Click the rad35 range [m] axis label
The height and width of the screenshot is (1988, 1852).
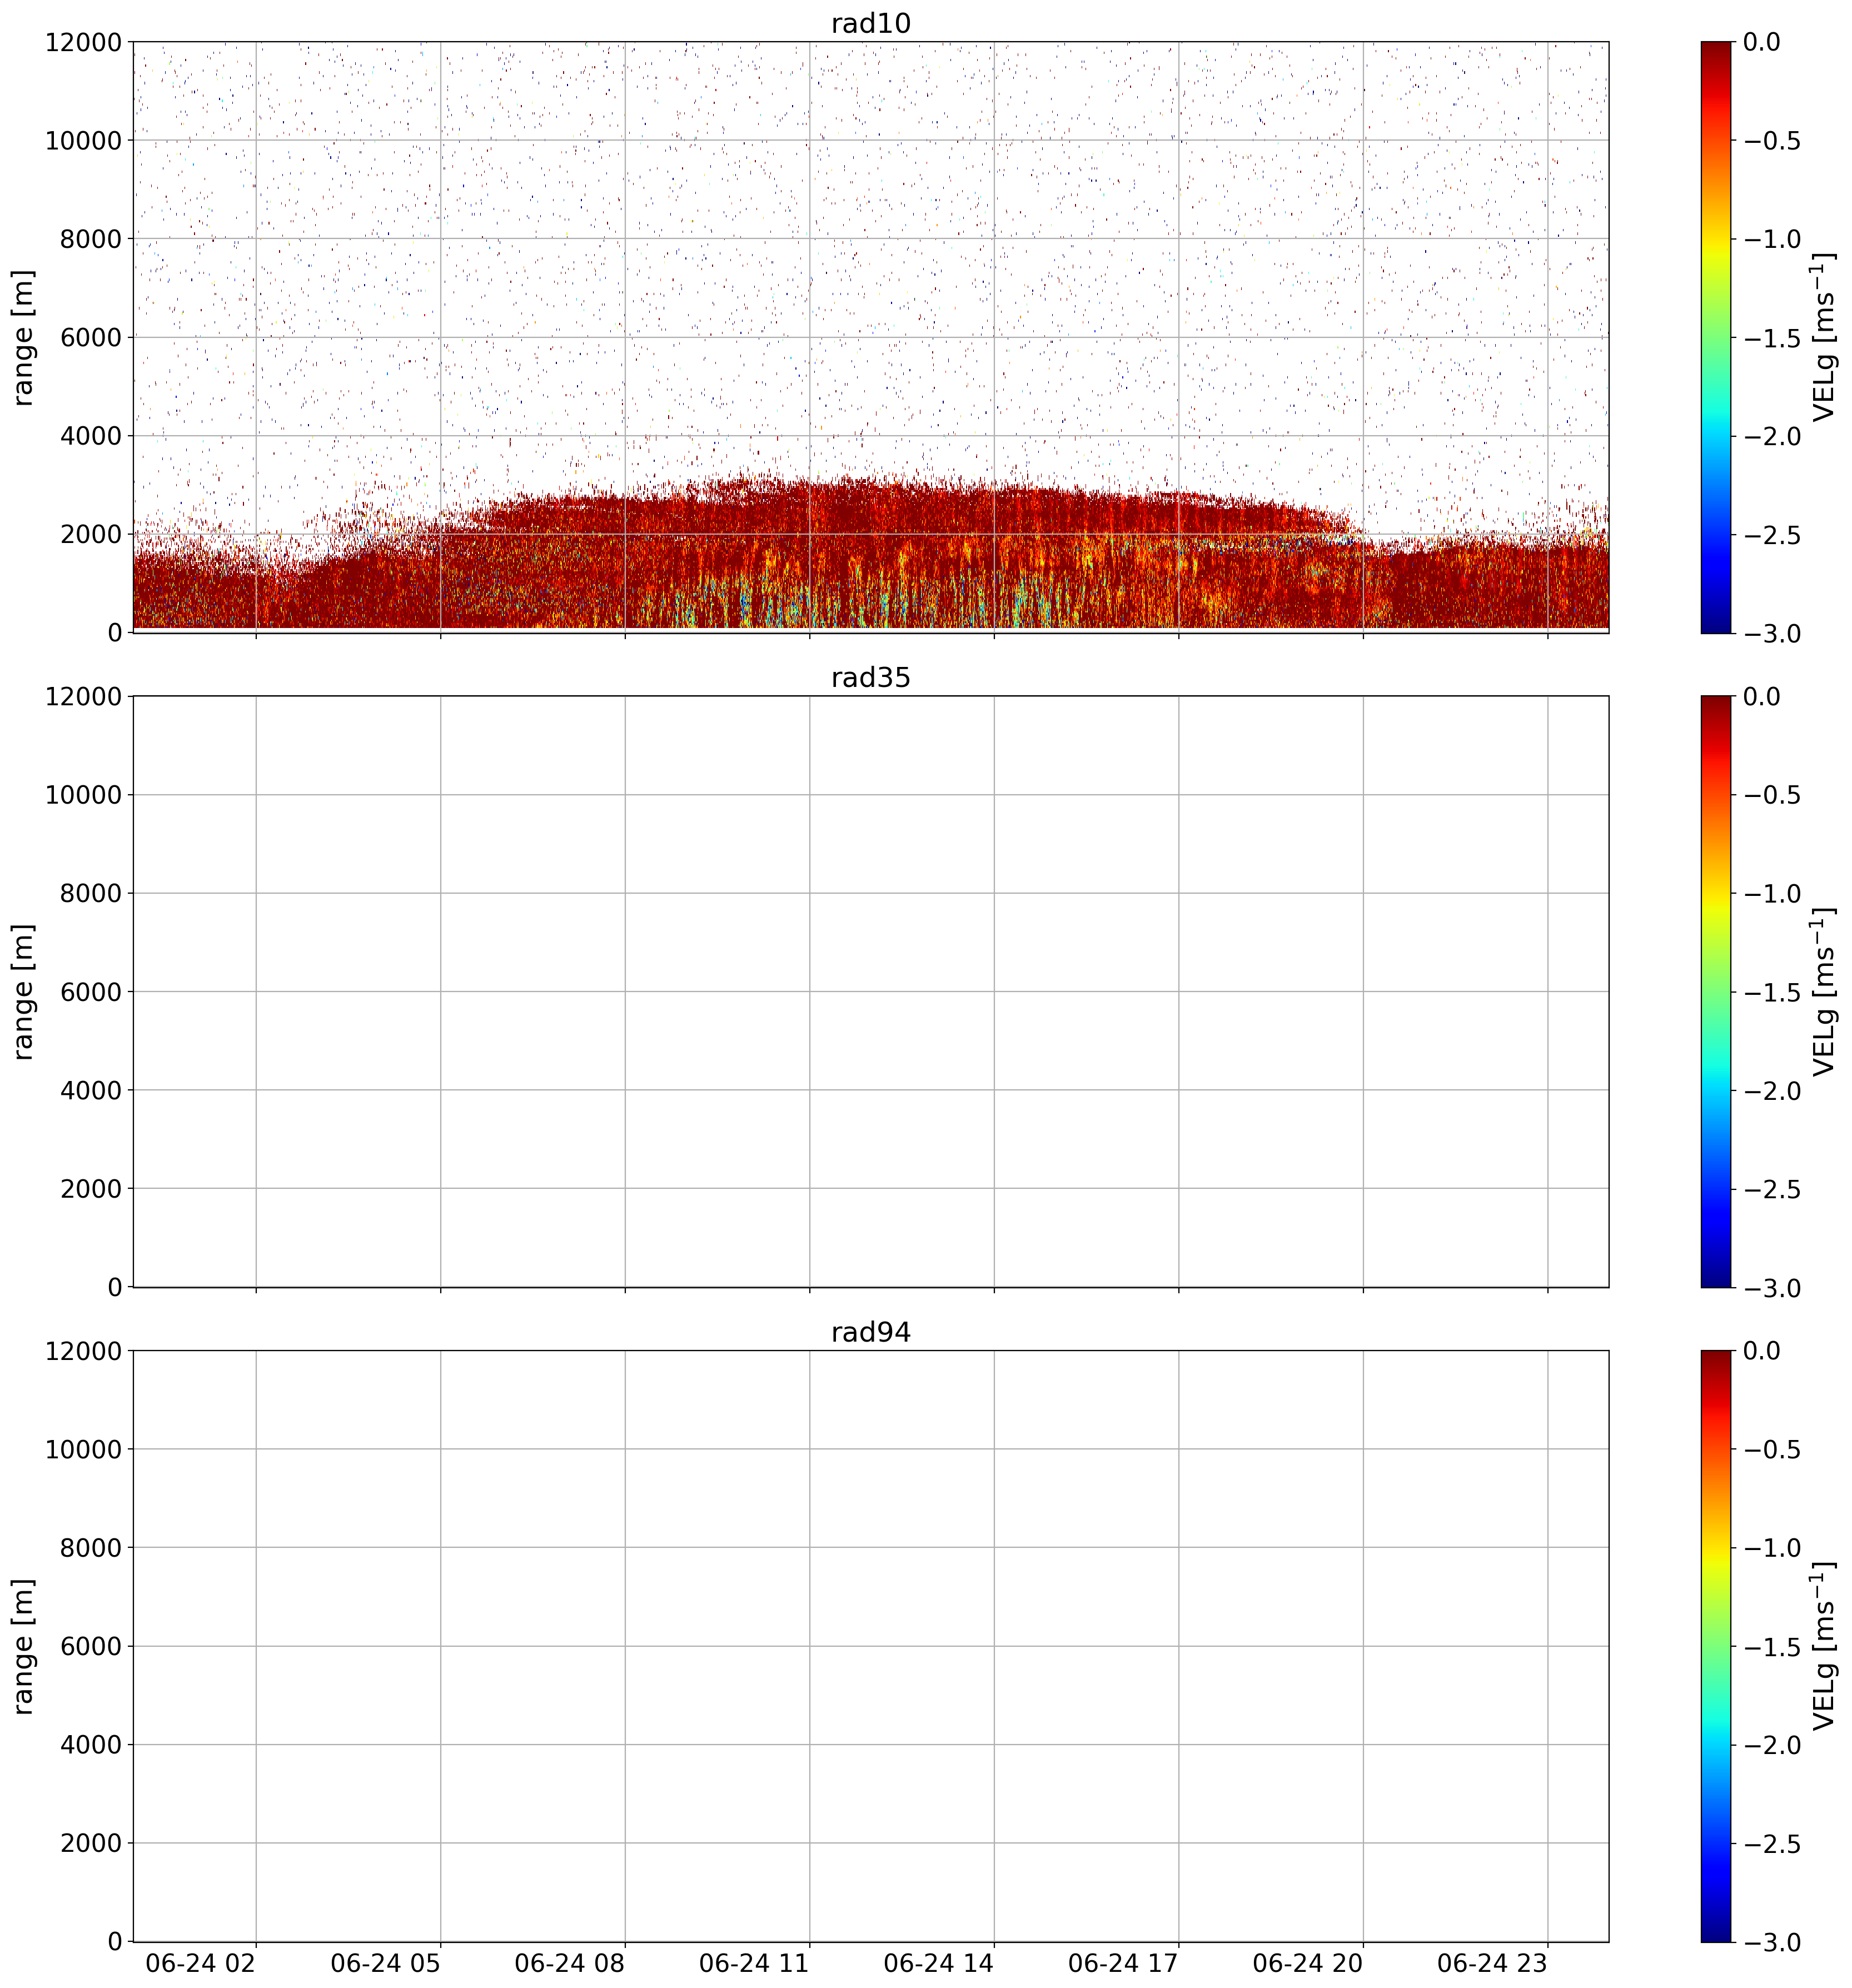[23, 991]
